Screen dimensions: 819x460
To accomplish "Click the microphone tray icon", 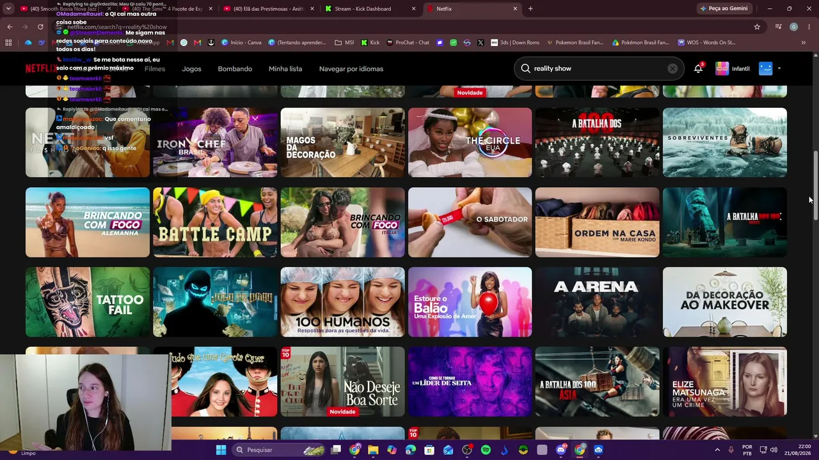I will 731,450.
